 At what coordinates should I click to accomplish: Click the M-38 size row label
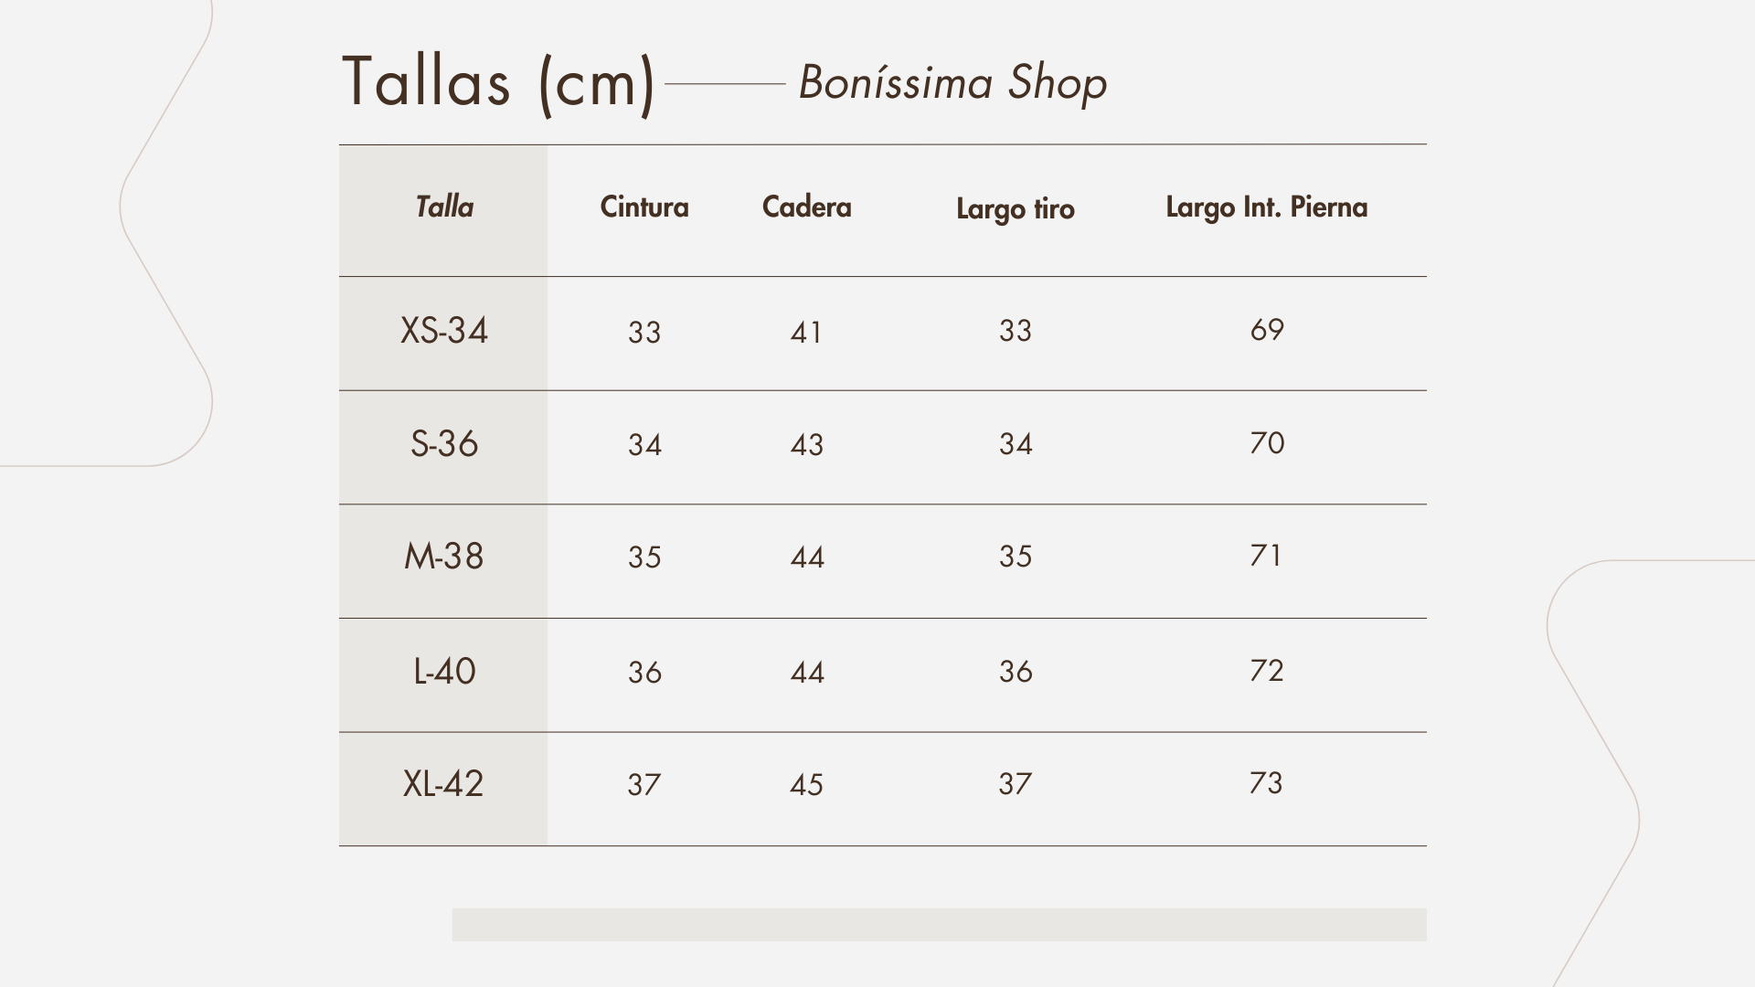444,557
